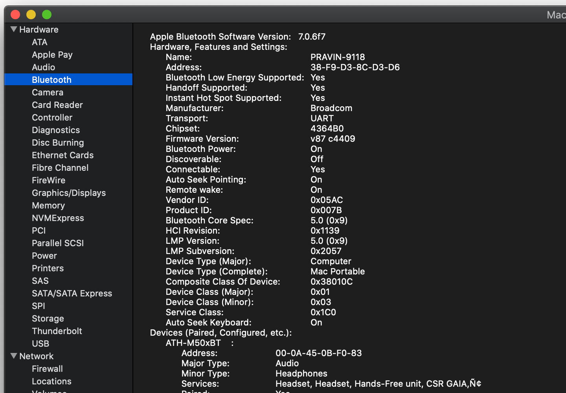
Task: Expand Card Reader details
Action: coord(57,105)
